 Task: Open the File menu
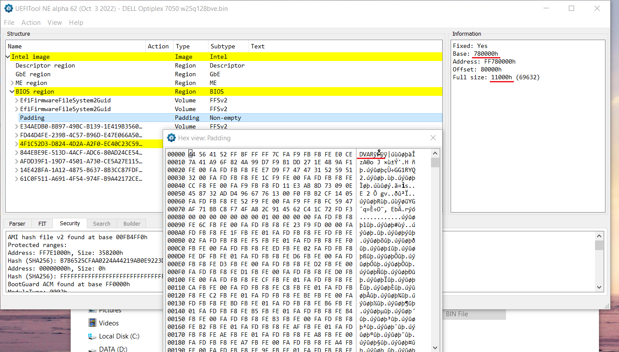pyautogui.click(x=9, y=23)
